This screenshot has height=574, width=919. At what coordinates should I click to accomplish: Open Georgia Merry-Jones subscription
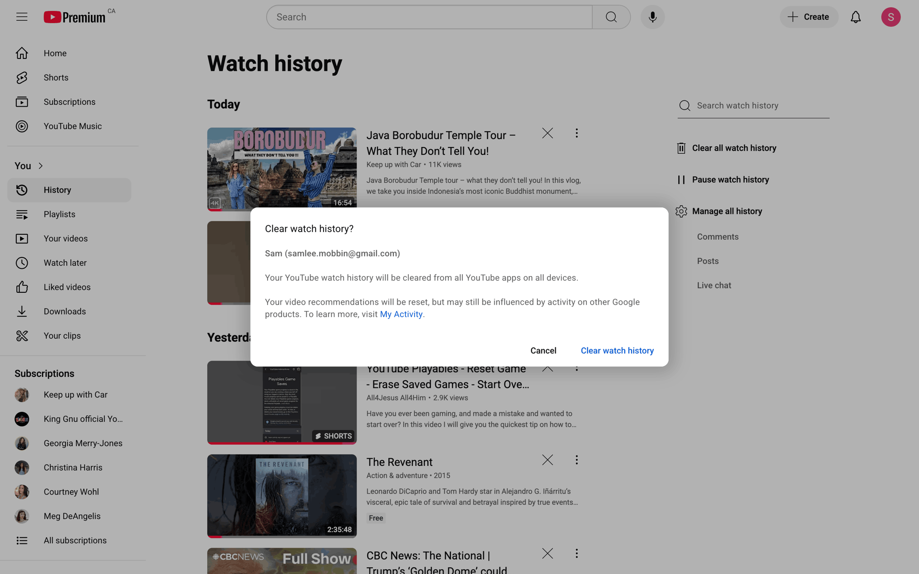coord(69,443)
